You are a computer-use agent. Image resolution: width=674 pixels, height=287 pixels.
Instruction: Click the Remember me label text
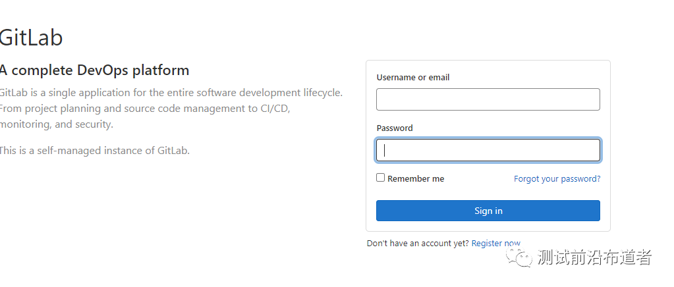click(416, 178)
